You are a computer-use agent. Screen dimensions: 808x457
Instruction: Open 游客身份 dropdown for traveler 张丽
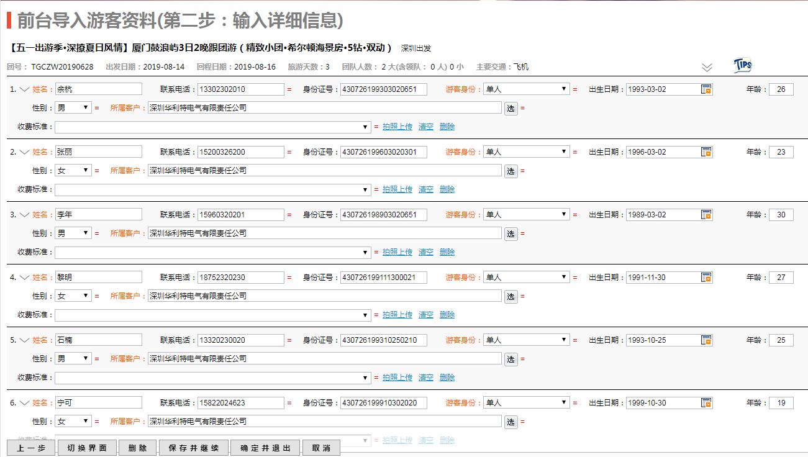pyautogui.click(x=526, y=152)
